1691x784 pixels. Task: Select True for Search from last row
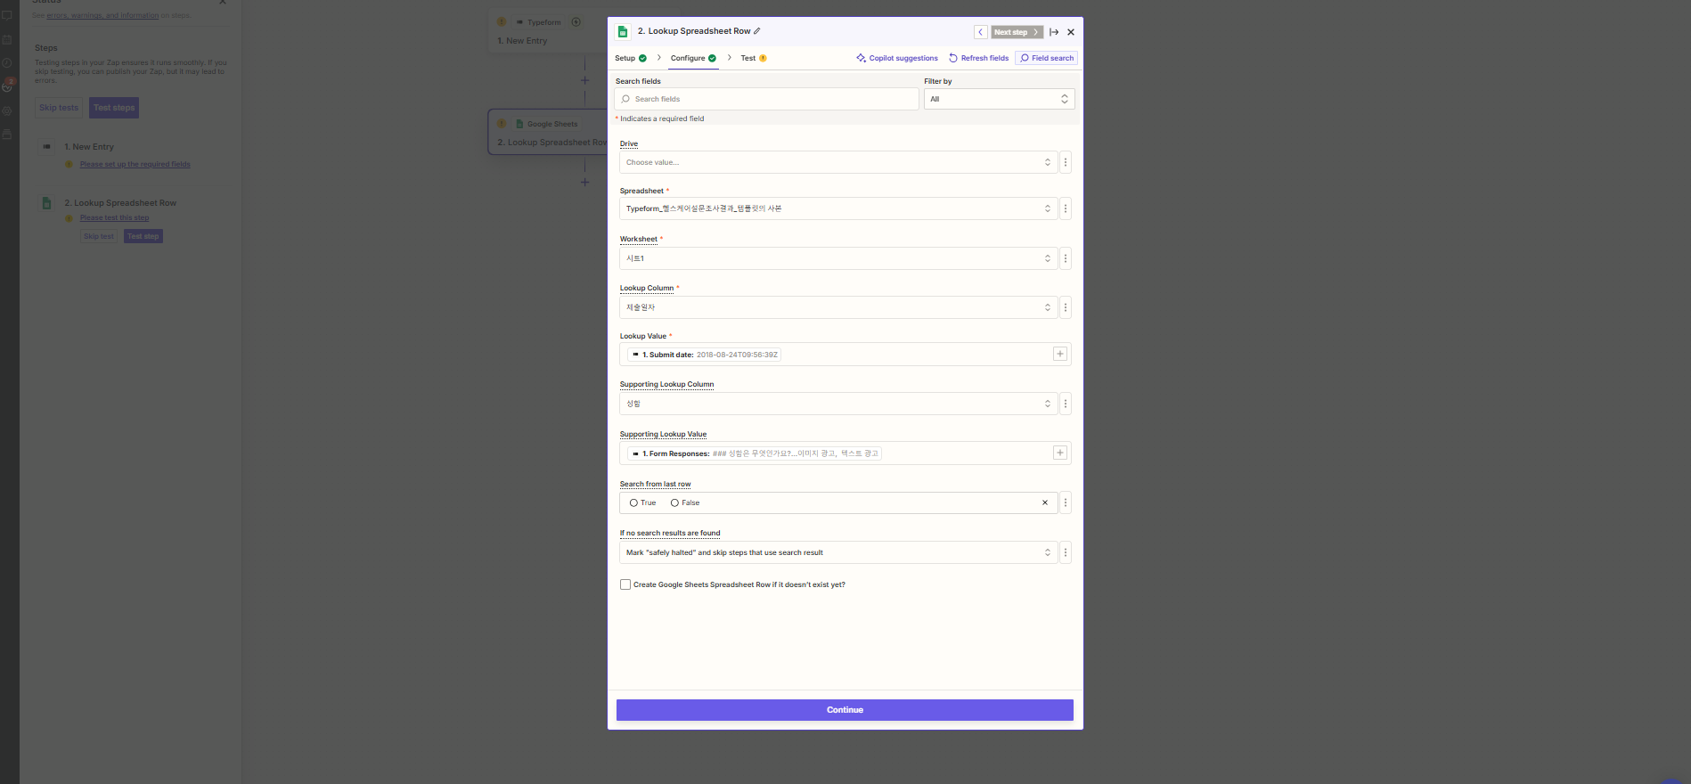click(x=633, y=503)
